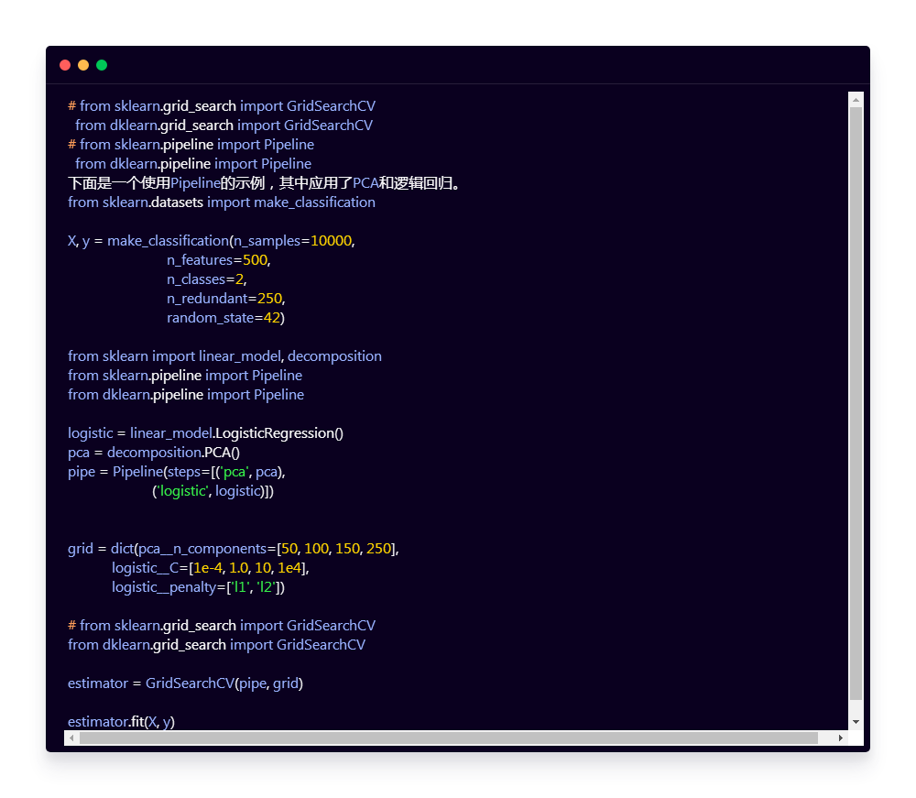Click the 'n_redundant=250,' line
916x798 pixels.
[226, 299]
